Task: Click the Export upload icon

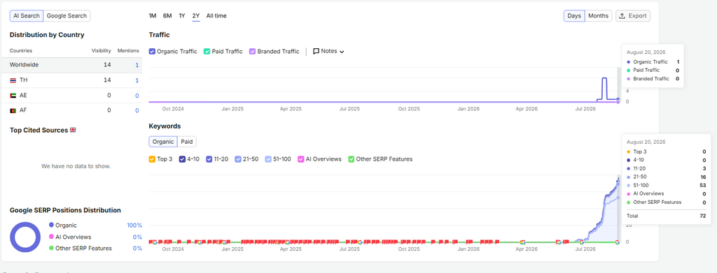Action: [622, 16]
